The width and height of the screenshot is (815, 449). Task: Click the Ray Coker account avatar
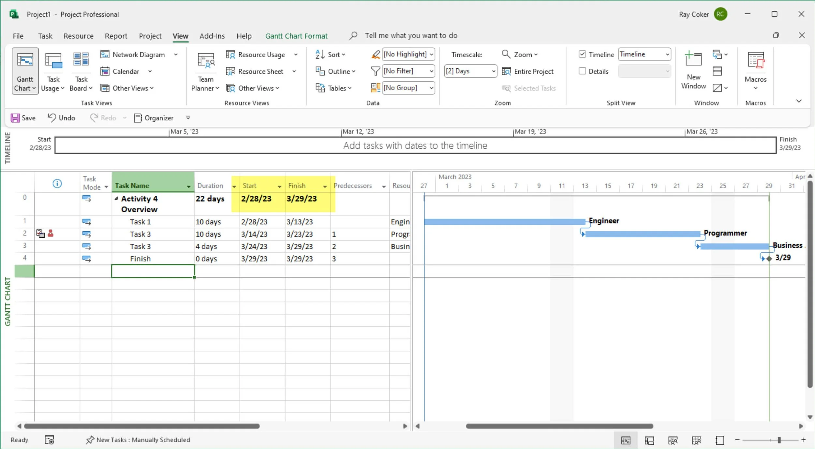720,14
